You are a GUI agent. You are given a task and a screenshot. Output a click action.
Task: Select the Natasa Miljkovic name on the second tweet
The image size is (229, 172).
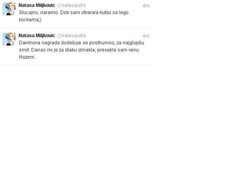pos(37,35)
